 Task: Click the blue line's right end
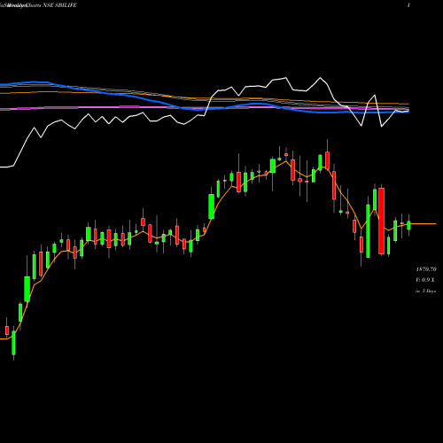pos(408,112)
